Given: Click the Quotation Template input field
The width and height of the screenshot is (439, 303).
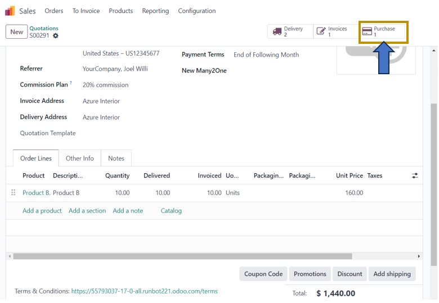Looking at the screenshot, I should point(124,133).
